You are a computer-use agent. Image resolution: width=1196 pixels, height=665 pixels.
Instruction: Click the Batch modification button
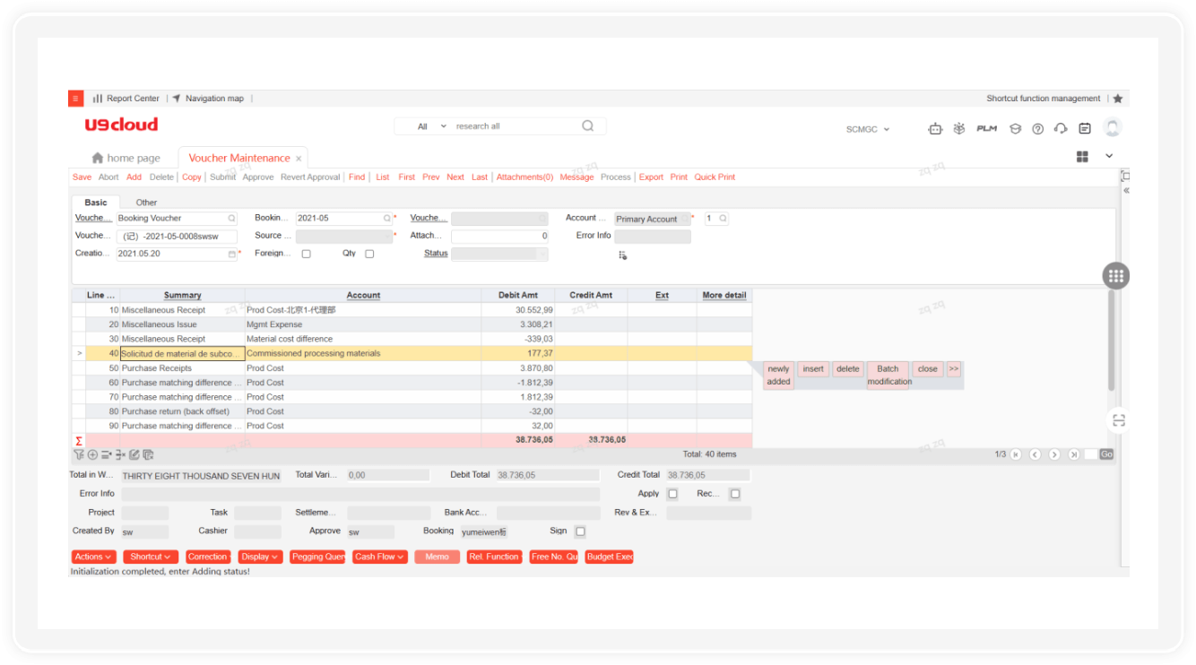coord(888,375)
